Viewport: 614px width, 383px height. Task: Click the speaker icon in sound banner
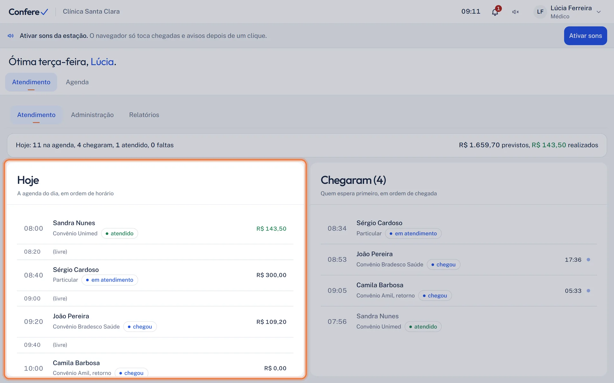point(11,36)
